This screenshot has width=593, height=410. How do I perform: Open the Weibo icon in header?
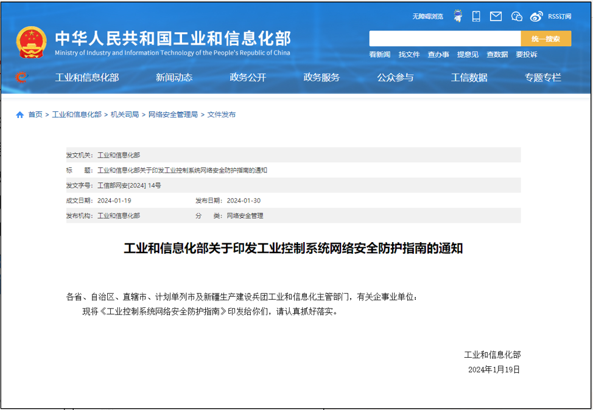[536, 16]
